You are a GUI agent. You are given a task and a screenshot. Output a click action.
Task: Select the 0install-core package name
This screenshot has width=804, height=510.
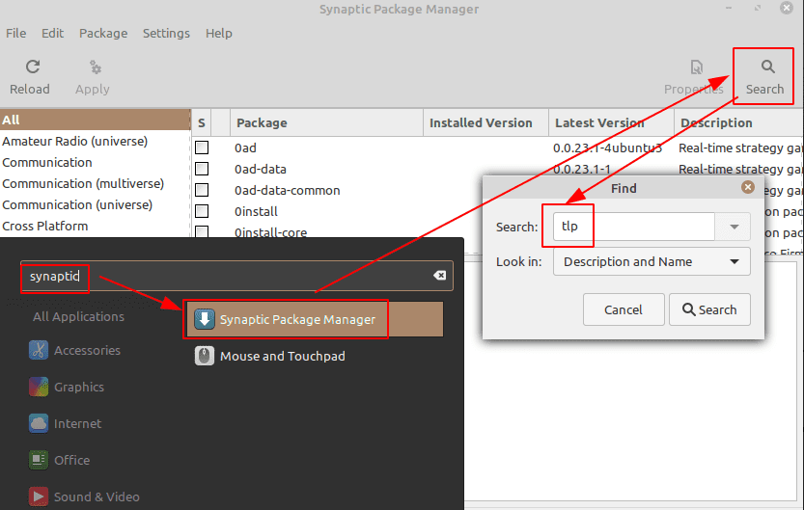click(x=270, y=232)
